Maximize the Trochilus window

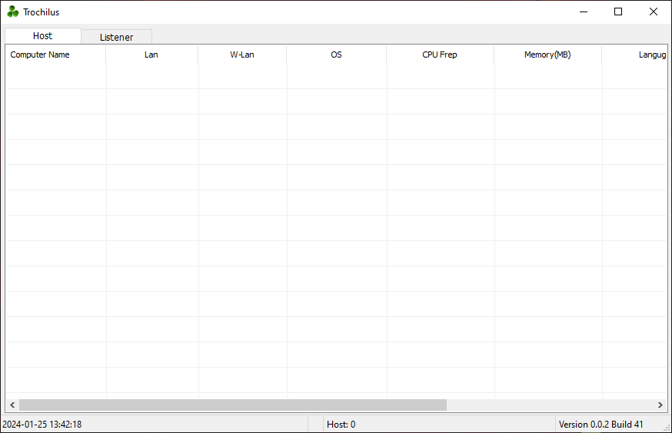tap(618, 12)
